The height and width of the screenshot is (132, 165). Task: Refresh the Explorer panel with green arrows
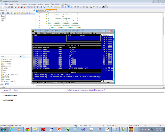point(30,13)
